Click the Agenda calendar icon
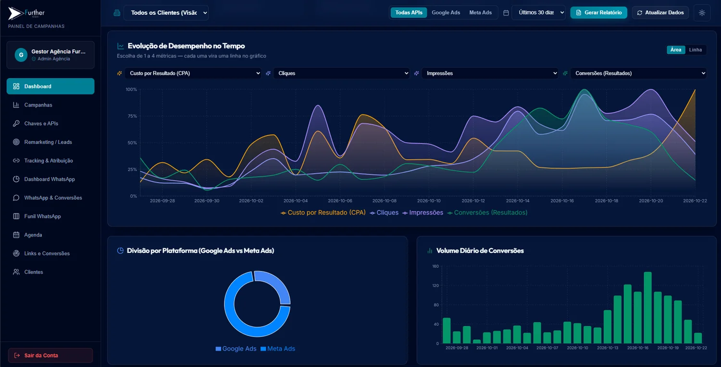This screenshot has width=721, height=367. point(16,235)
